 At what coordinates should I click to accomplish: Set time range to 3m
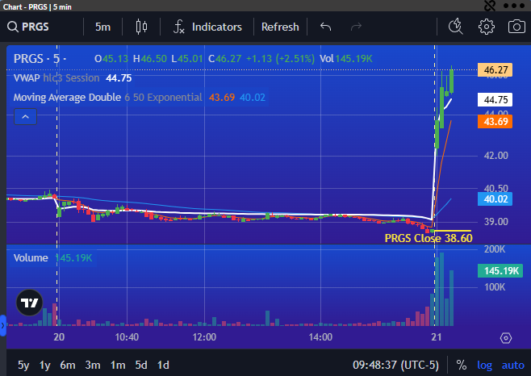tap(93, 366)
